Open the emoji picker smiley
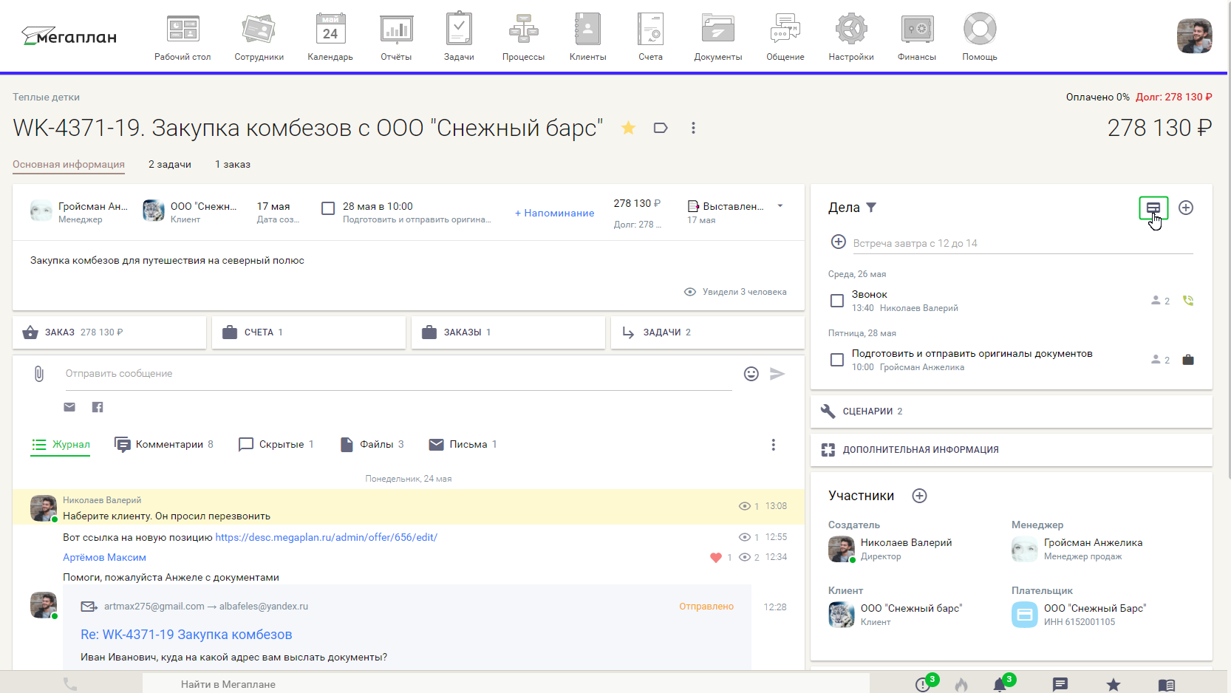The width and height of the screenshot is (1231, 693). [751, 374]
